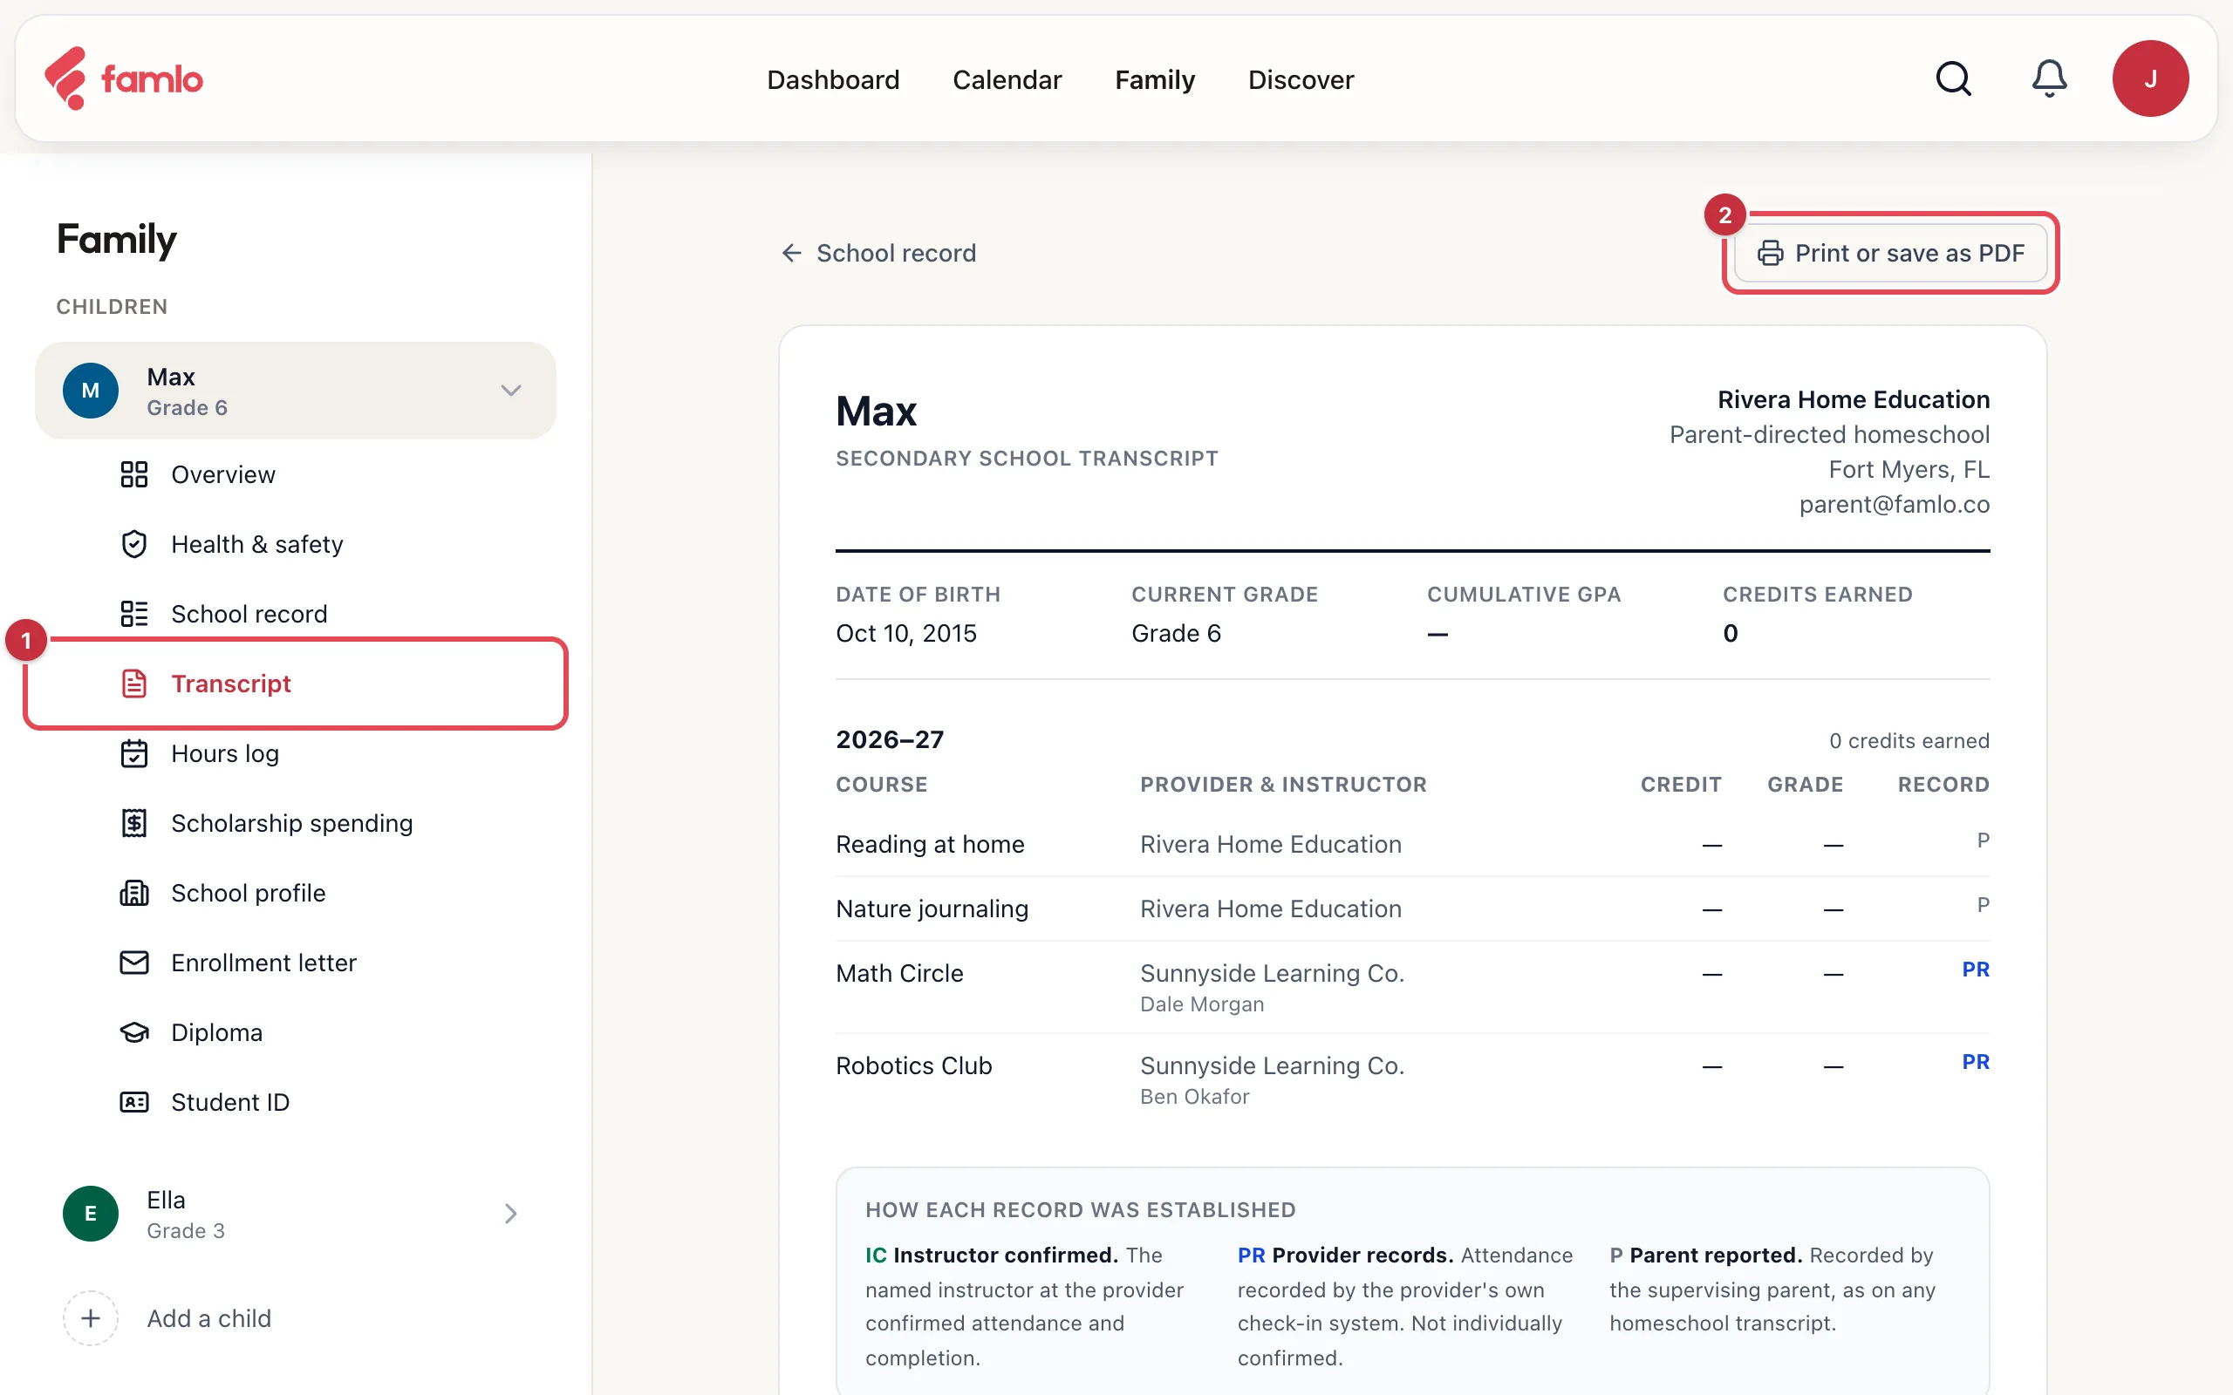Open School profile in sidebar
The height and width of the screenshot is (1395, 2233).
[x=249, y=893]
